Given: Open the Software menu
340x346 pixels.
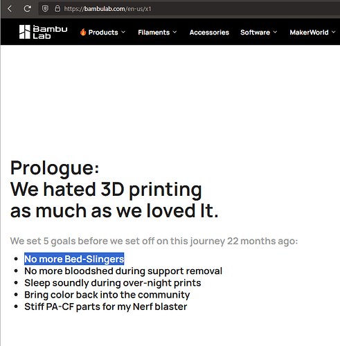Looking at the screenshot, I should (255, 33).
